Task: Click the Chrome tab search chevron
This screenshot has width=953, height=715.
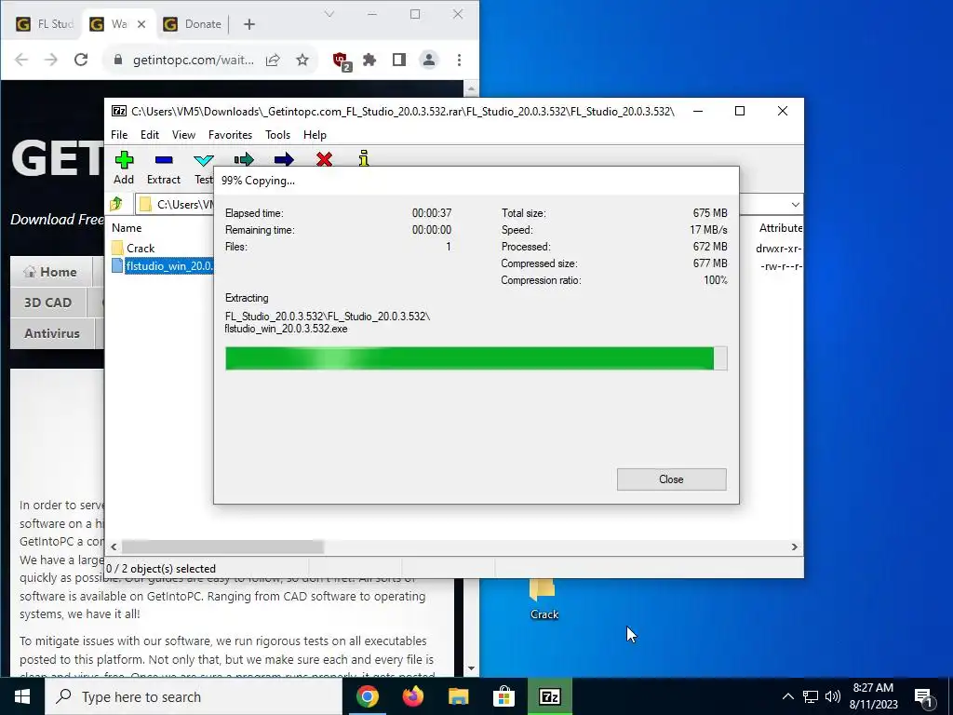Action: [329, 14]
